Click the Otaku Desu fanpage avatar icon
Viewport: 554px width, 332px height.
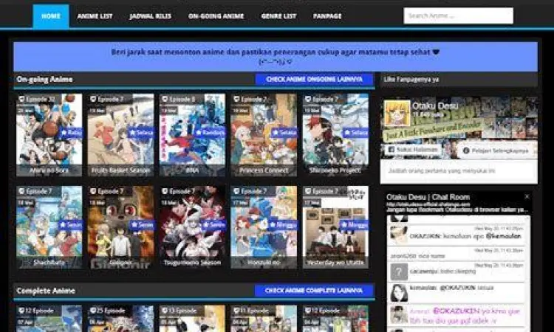pyautogui.click(x=397, y=113)
